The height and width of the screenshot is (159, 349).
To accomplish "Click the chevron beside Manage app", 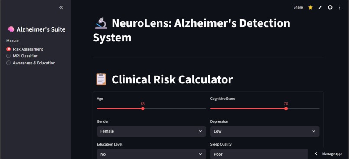I will tap(316, 154).
